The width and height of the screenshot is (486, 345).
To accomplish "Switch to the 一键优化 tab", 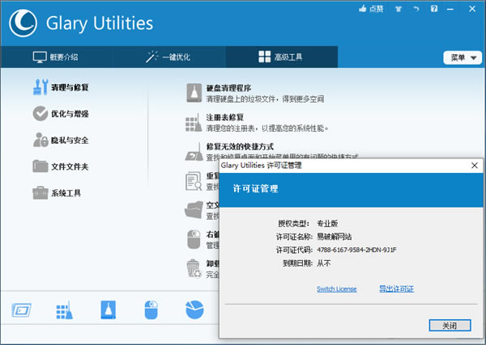I will tap(168, 57).
